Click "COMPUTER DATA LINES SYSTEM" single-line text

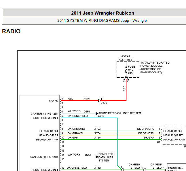(x=120, y=113)
